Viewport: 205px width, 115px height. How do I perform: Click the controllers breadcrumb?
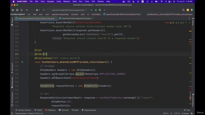click(96, 14)
